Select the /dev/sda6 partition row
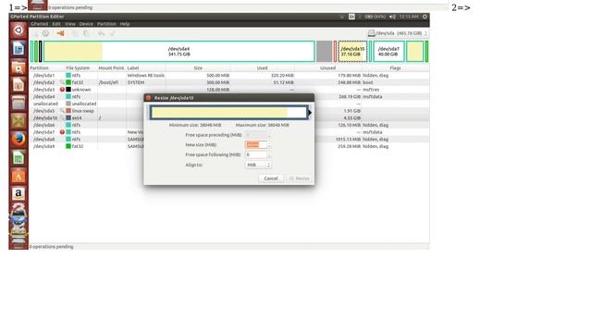The width and height of the screenshot is (592, 333). (x=229, y=125)
